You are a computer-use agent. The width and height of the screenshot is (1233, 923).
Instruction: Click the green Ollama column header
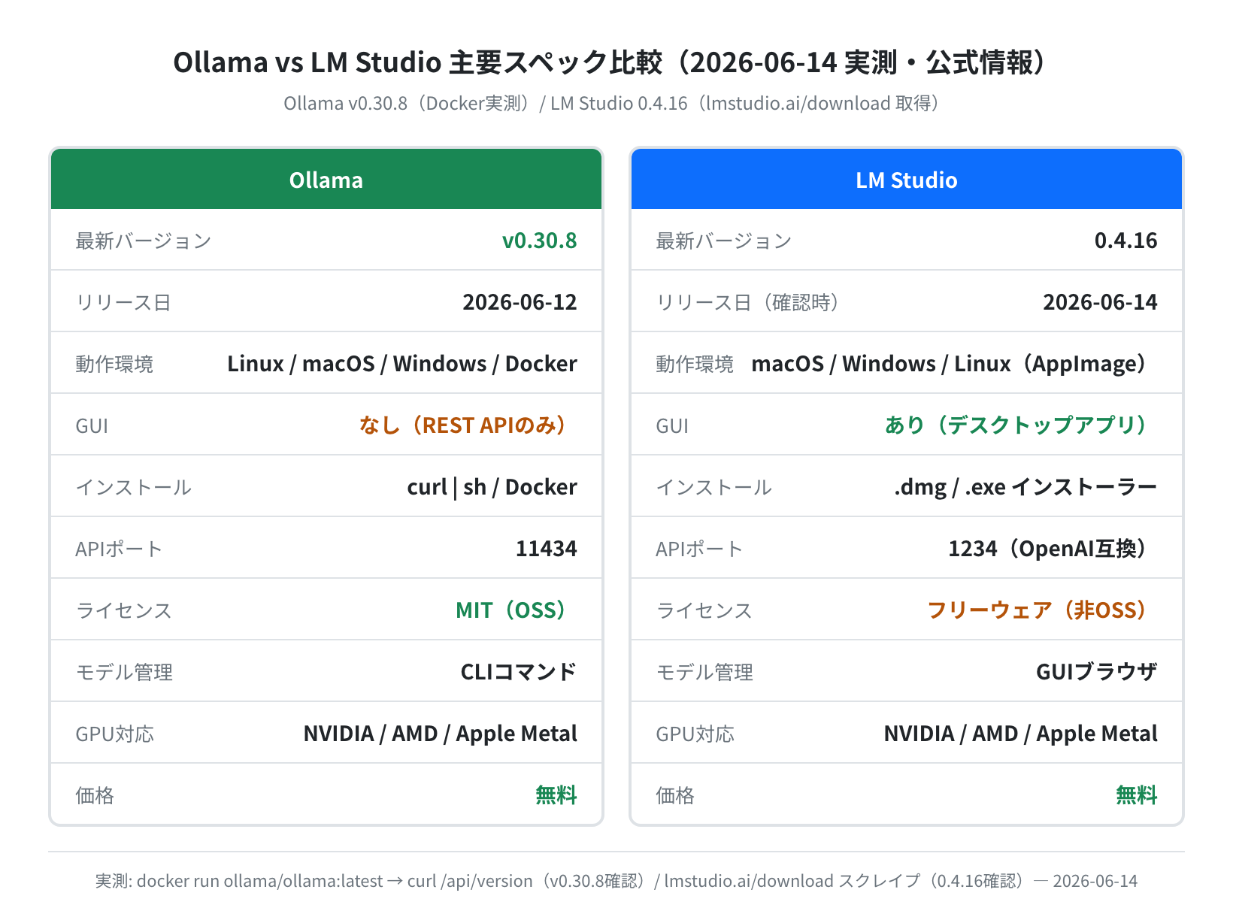tap(326, 179)
